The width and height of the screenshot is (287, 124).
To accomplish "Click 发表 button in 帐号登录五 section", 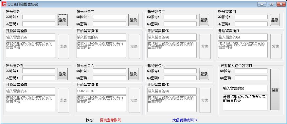I will click(63, 100).
